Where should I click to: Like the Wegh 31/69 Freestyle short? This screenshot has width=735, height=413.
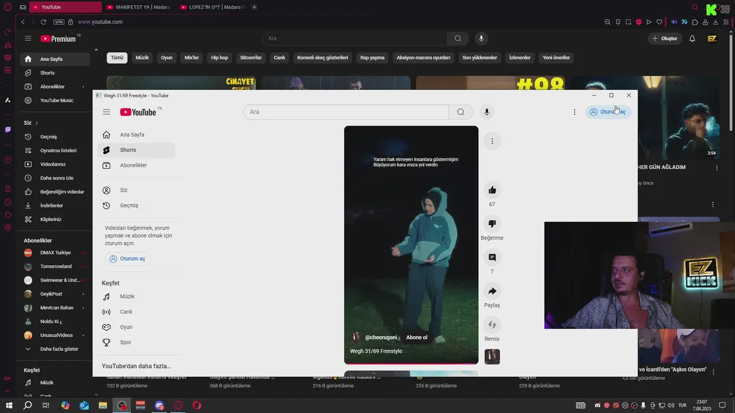492,190
